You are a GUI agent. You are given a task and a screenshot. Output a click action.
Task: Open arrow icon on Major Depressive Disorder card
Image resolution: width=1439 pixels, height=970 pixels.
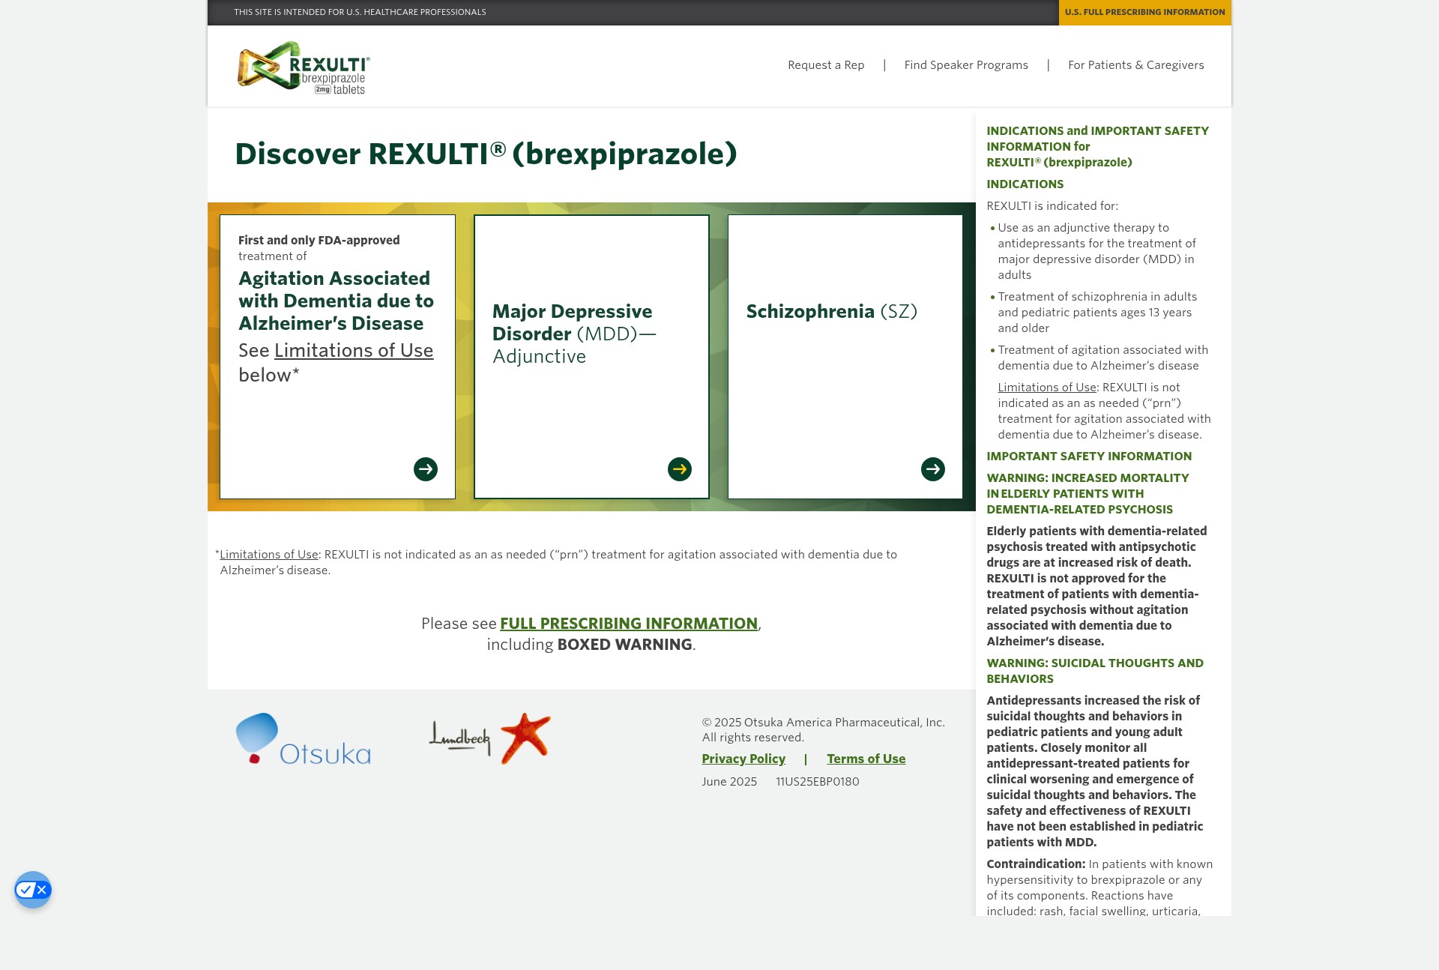point(680,469)
